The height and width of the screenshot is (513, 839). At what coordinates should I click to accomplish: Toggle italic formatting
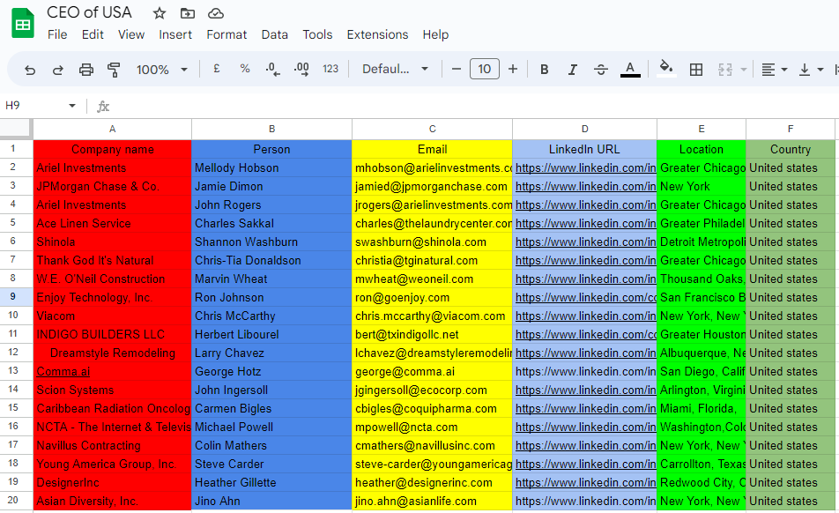[573, 69]
